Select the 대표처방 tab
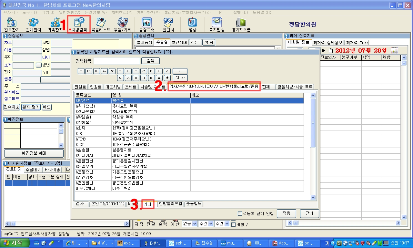This screenshot has height=248, width=413. pos(113,87)
